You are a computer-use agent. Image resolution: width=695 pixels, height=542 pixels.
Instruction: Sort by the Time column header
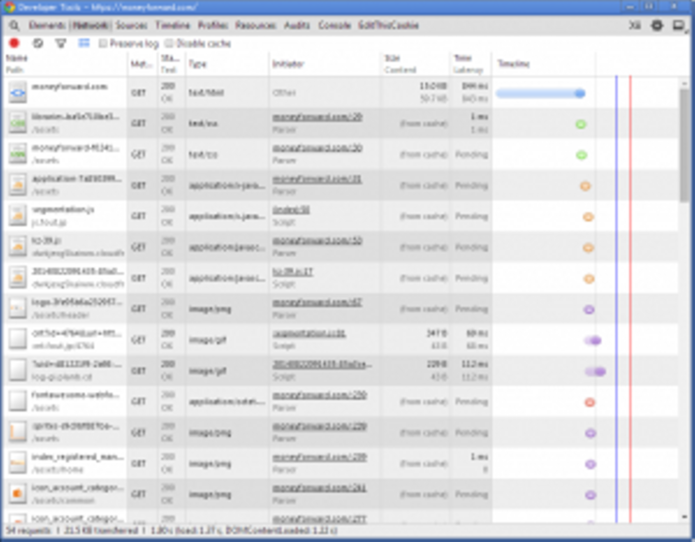pos(471,64)
